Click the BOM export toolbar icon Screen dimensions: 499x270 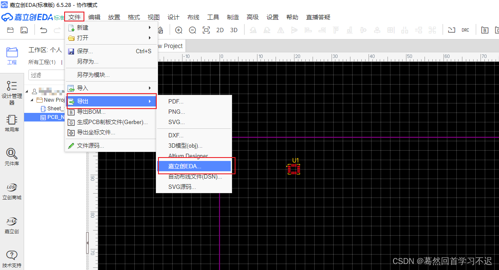pos(485,30)
